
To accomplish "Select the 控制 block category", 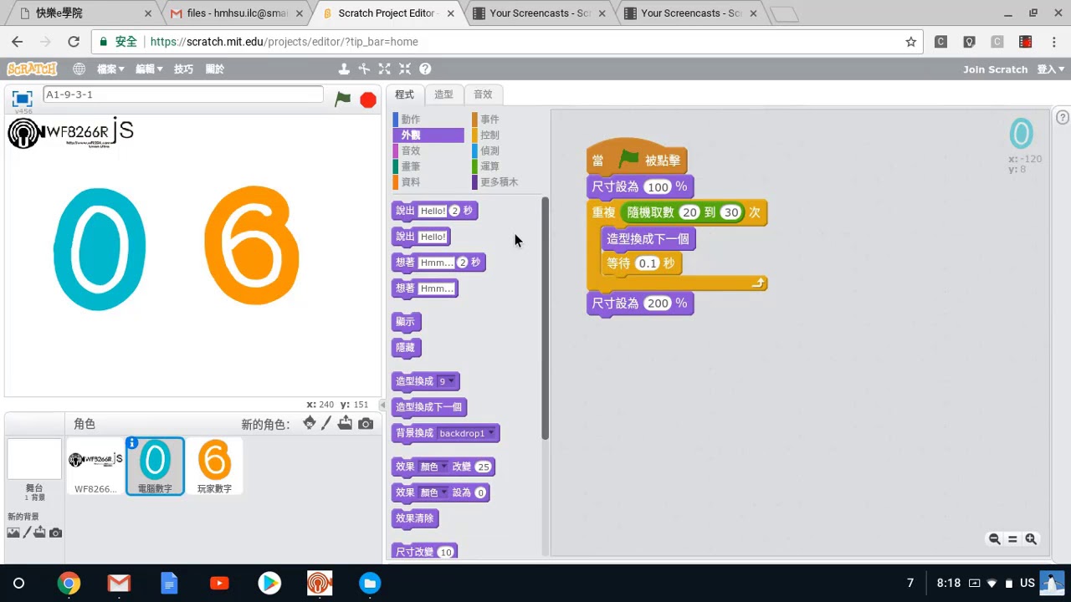I will click(x=489, y=135).
